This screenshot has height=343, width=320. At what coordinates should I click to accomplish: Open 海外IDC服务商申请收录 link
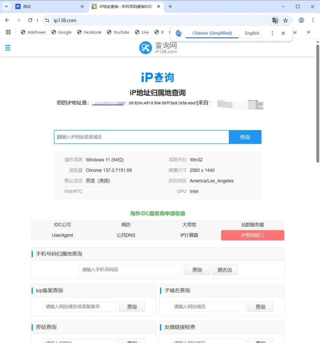158,213
